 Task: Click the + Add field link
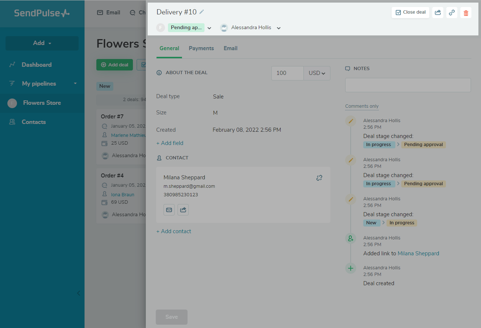pyautogui.click(x=170, y=143)
